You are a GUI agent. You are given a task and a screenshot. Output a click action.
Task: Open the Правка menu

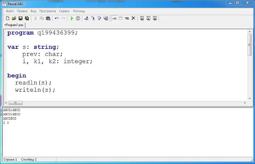22,11
